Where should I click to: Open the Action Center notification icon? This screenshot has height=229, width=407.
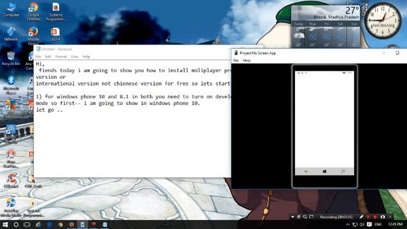tap(369, 225)
